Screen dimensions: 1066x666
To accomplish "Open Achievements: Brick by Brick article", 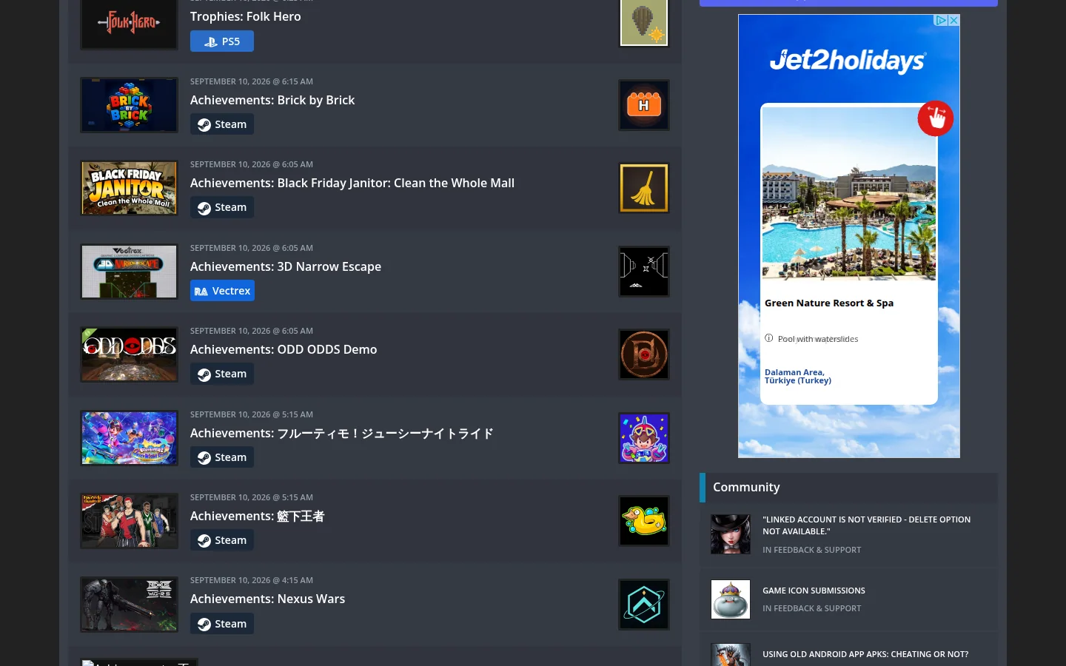I will pyautogui.click(x=272, y=100).
